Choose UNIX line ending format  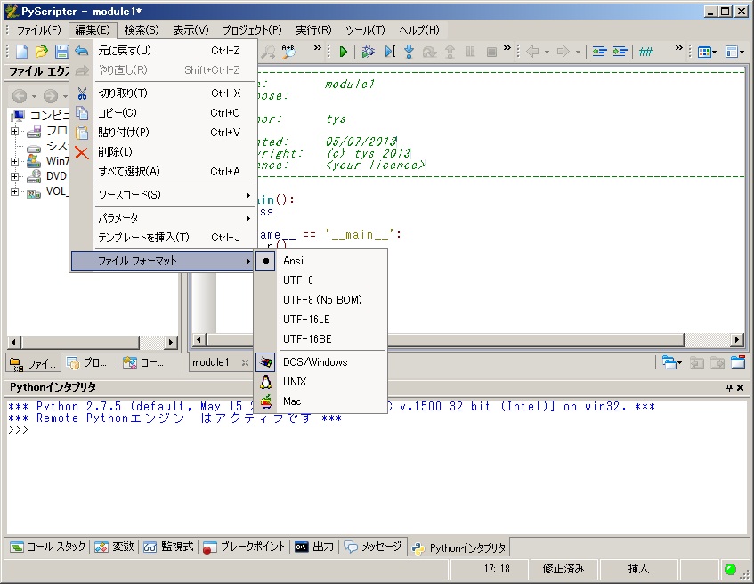click(x=295, y=382)
